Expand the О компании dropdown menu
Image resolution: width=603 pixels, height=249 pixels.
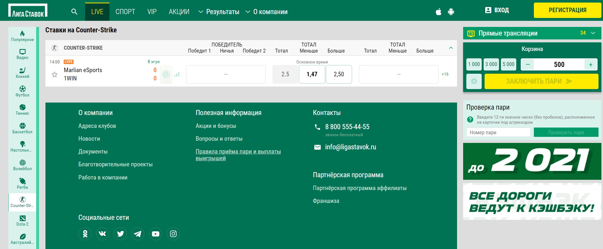pos(267,12)
